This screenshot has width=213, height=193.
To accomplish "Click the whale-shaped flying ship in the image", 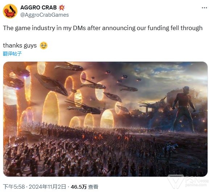I will [51, 84].
